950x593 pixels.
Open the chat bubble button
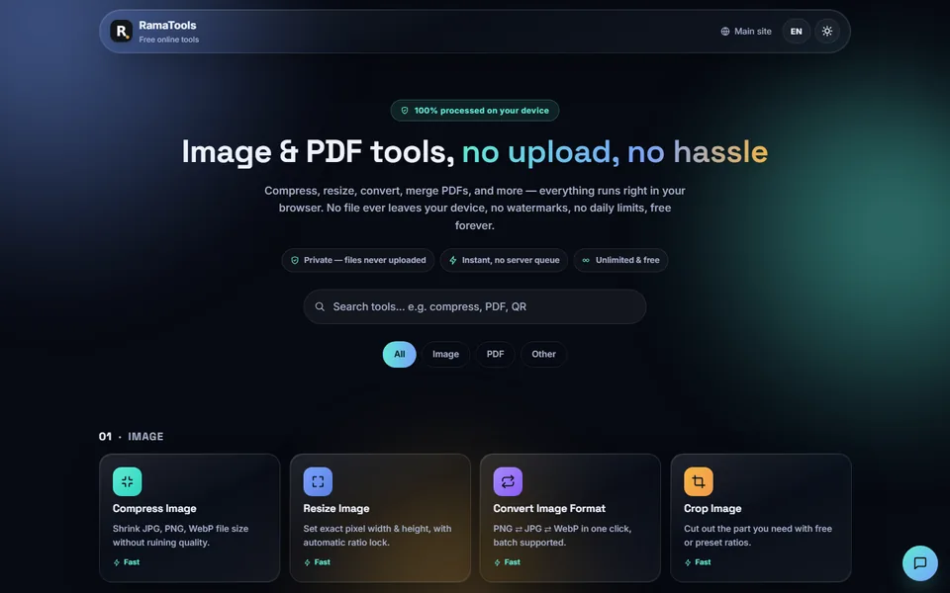pyautogui.click(x=919, y=563)
